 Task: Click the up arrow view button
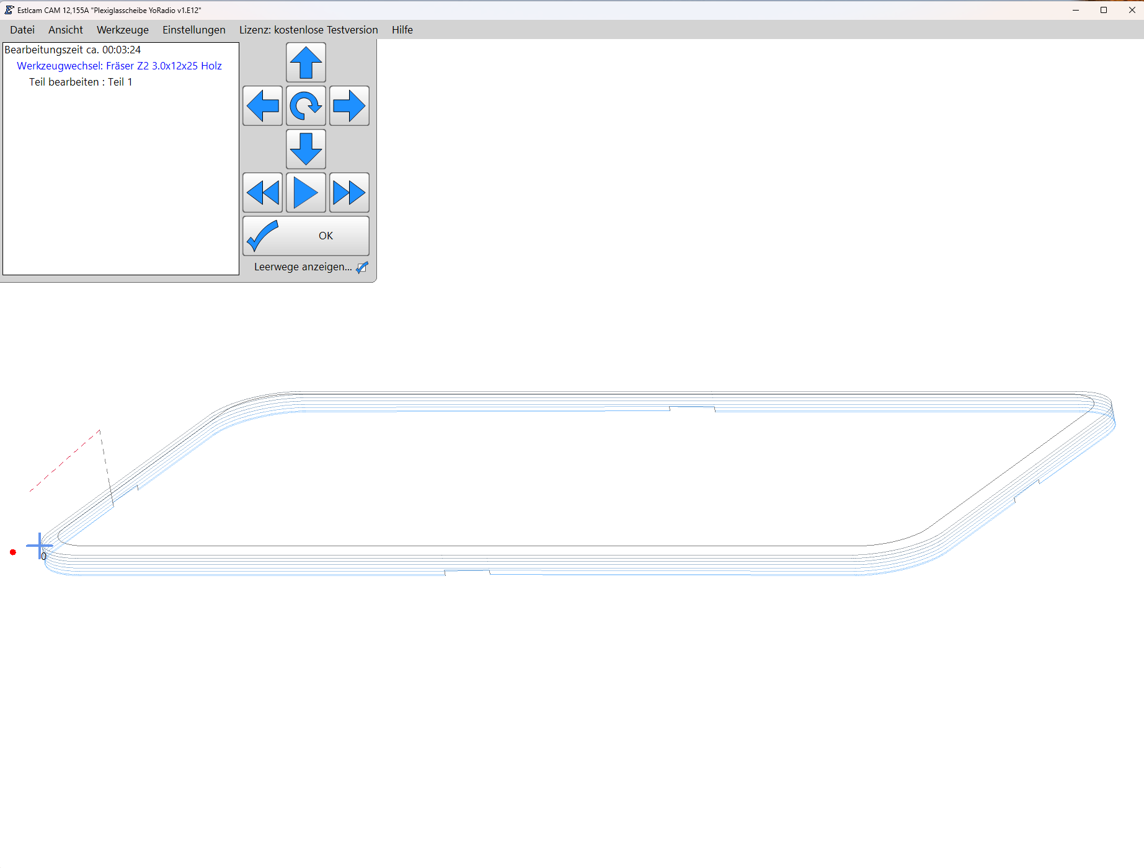pos(306,63)
